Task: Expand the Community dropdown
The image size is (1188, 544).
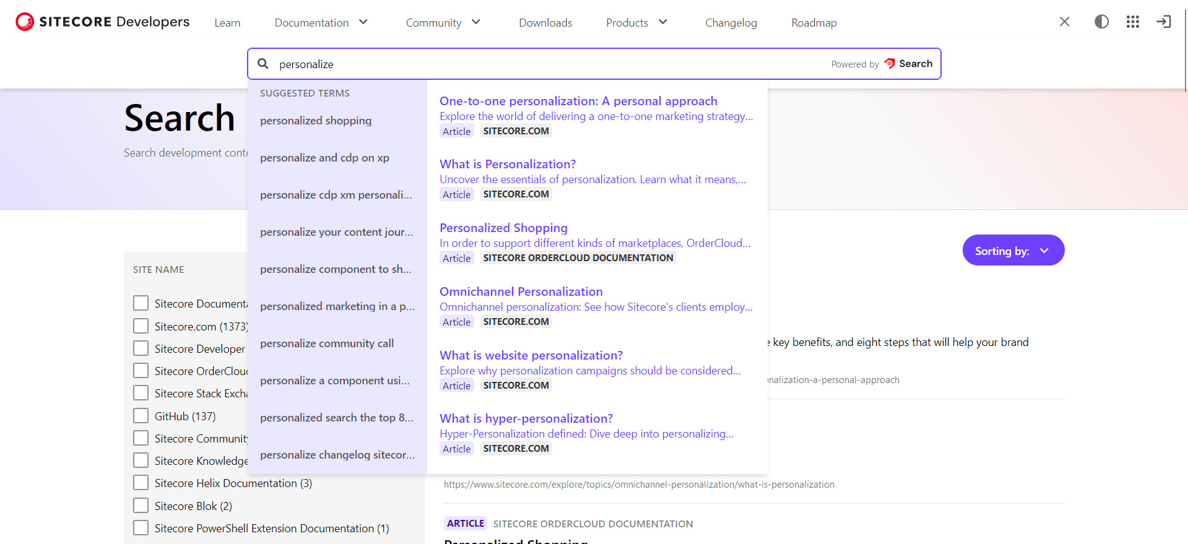Action: (x=443, y=23)
